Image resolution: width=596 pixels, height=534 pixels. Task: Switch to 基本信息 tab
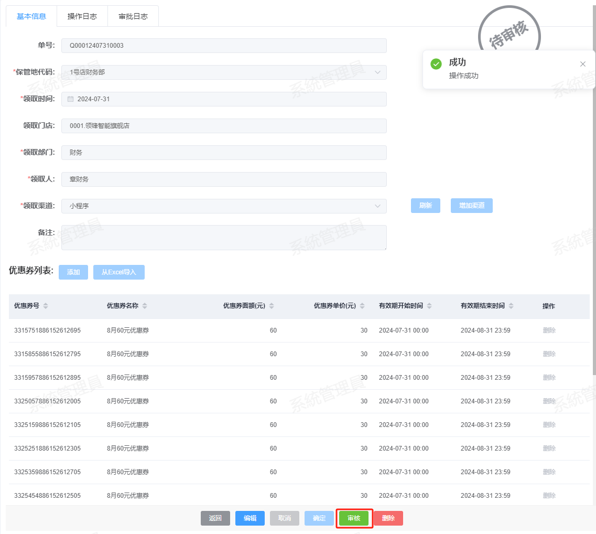click(31, 16)
